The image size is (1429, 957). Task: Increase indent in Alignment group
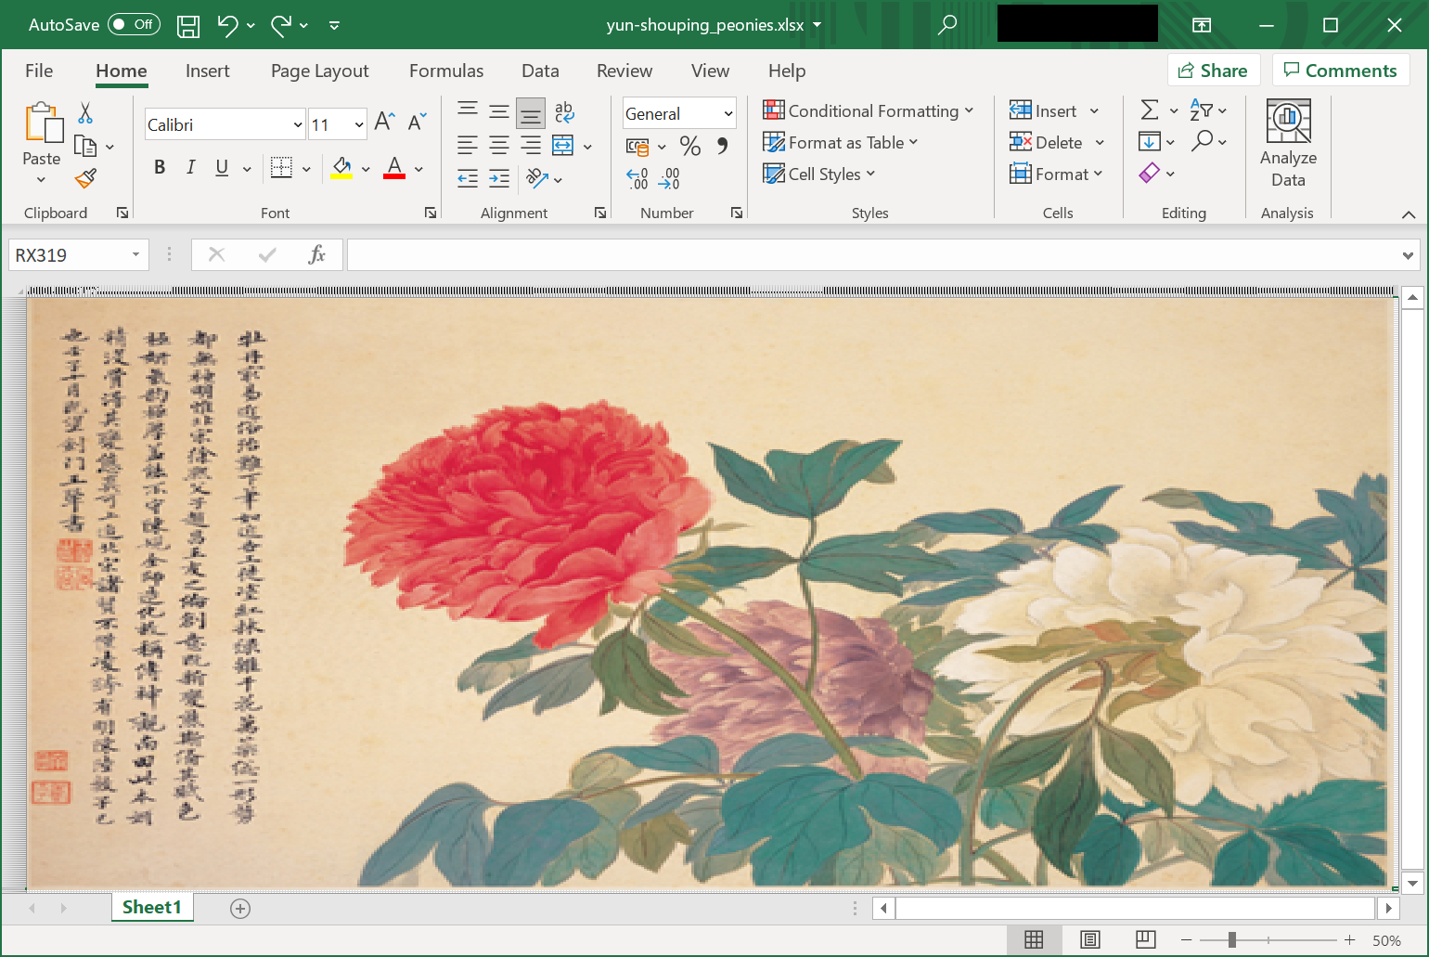[499, 178]
